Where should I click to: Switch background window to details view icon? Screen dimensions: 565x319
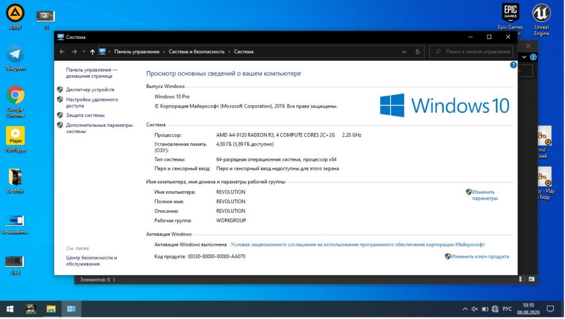point(523,279)
